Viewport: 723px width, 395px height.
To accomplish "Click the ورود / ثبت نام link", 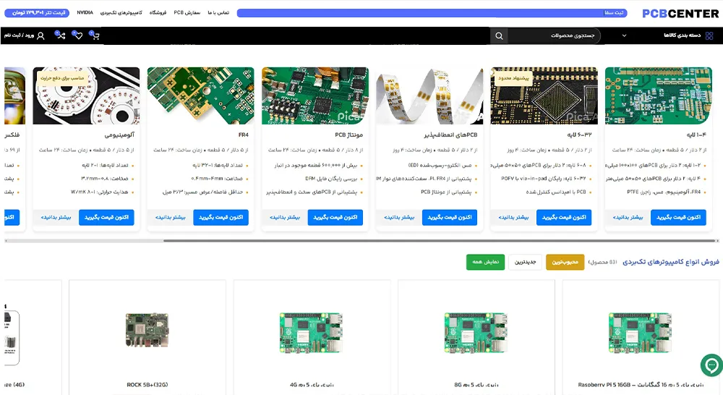I will click(19, 35).
